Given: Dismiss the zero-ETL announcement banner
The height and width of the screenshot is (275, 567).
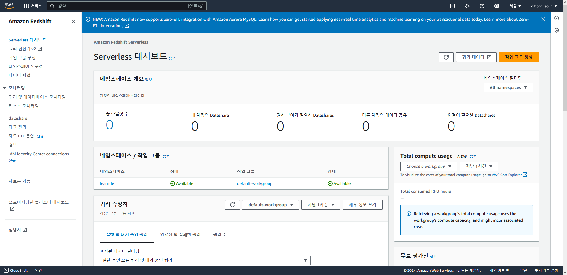Looking at the screenshot, I should (543, 19).
